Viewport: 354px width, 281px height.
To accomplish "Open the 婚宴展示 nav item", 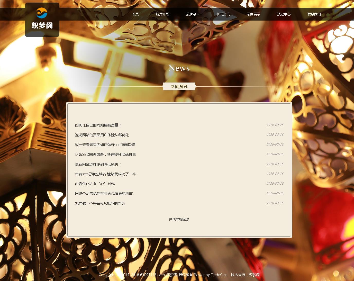I will point(253,14).
